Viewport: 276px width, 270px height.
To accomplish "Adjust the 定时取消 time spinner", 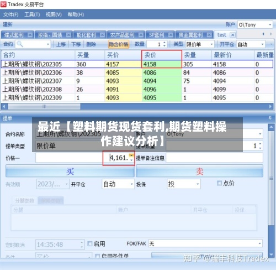I will point(82,245).
